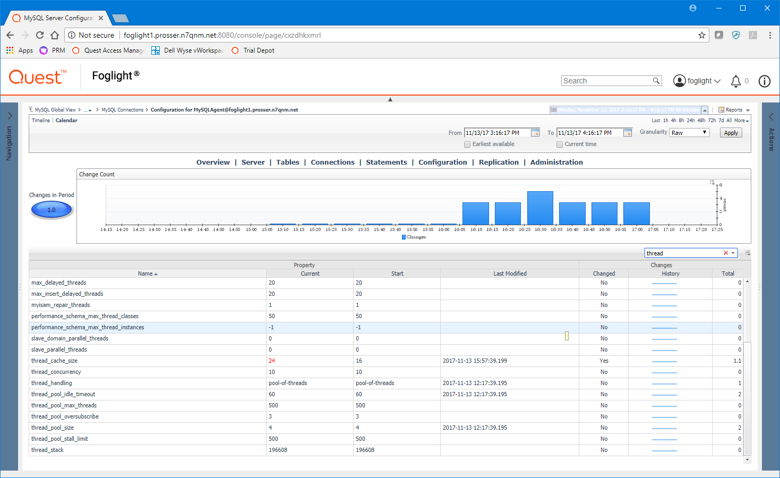Bookmark this page with star icon
Screen dimensions: 780x478
702,35
